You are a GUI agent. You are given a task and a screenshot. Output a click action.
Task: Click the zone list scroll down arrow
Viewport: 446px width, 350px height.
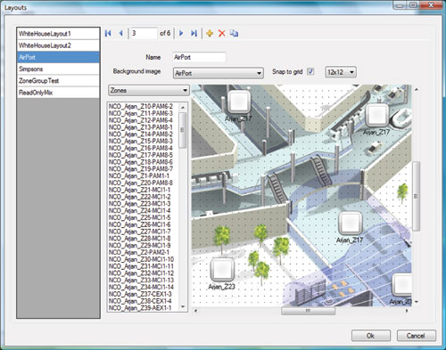183,307
